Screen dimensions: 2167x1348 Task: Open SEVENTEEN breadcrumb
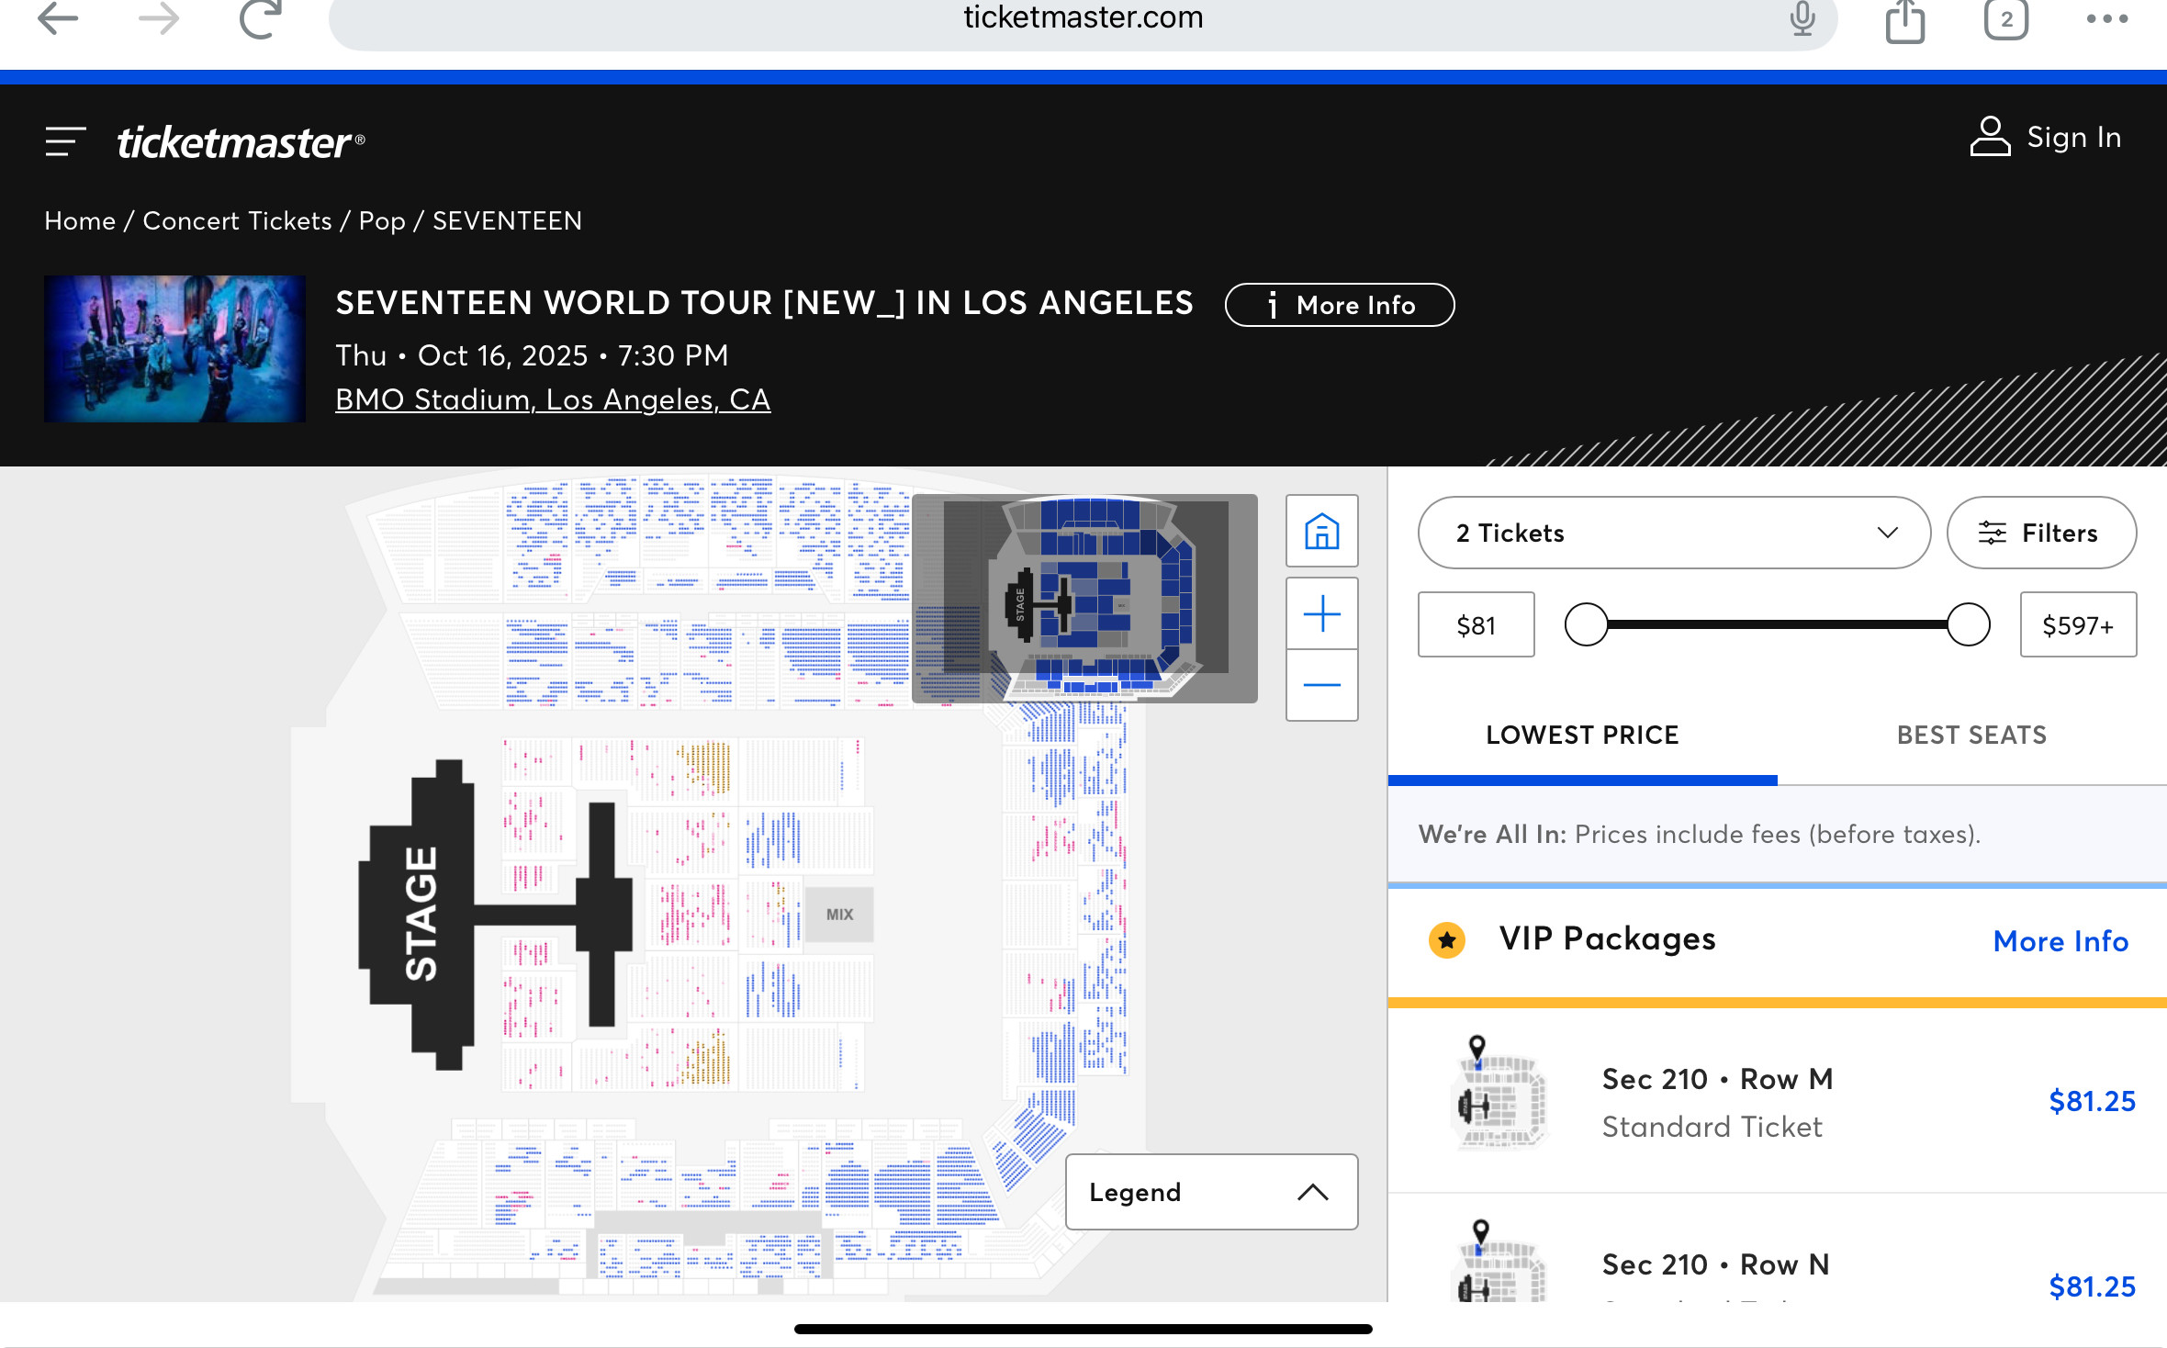(507, 221)
